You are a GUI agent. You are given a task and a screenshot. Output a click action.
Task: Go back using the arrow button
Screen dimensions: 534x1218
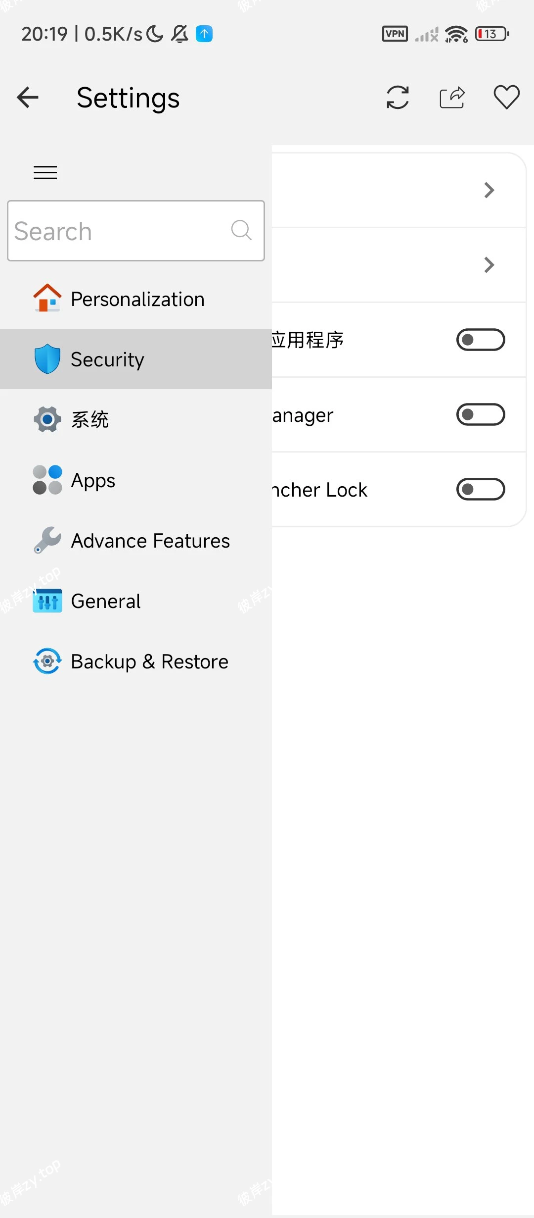click(x=27, y=97)
